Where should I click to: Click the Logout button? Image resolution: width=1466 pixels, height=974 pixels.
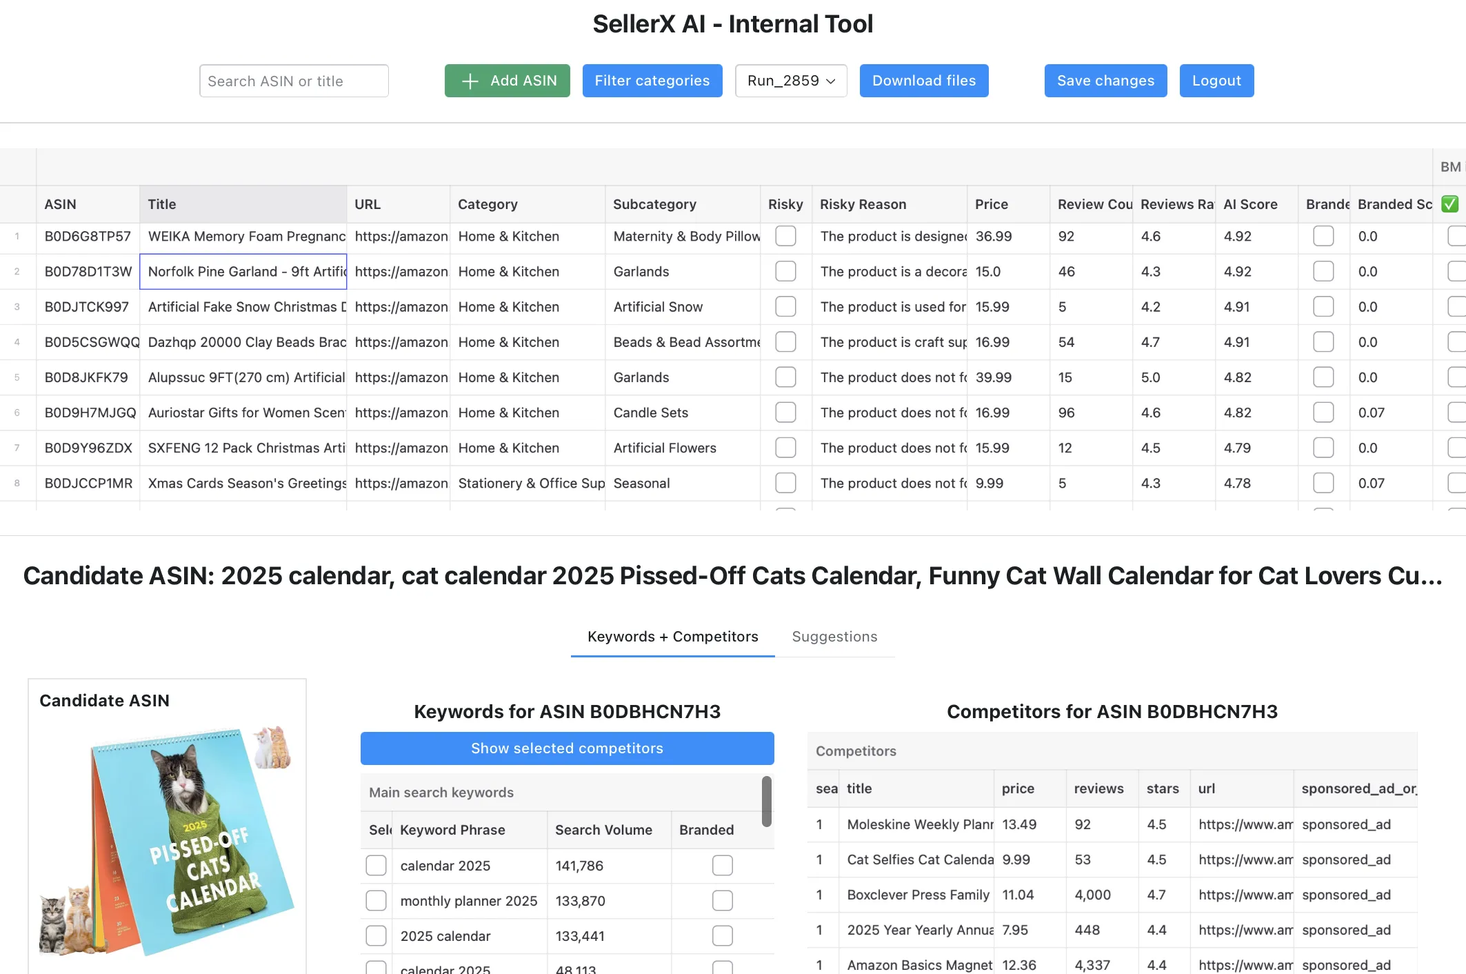[1216, 81]
